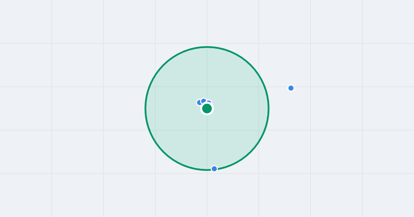Click empty map right of the outer blue dot
Viewport: 414px width, 217px height.
click(x=345, y=88)
